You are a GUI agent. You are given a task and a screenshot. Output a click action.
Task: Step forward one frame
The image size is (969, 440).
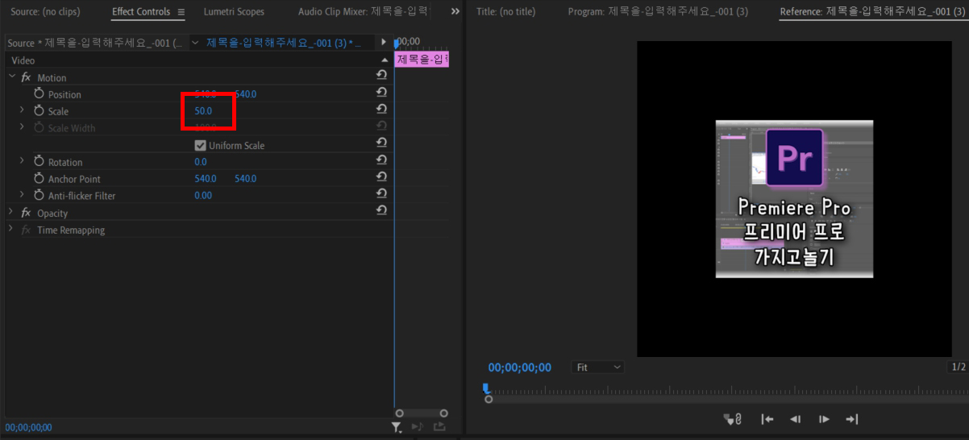click(x=824, y=419)
